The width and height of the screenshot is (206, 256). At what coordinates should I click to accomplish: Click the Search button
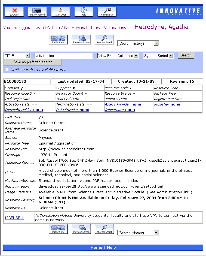(x=186, y=55)
